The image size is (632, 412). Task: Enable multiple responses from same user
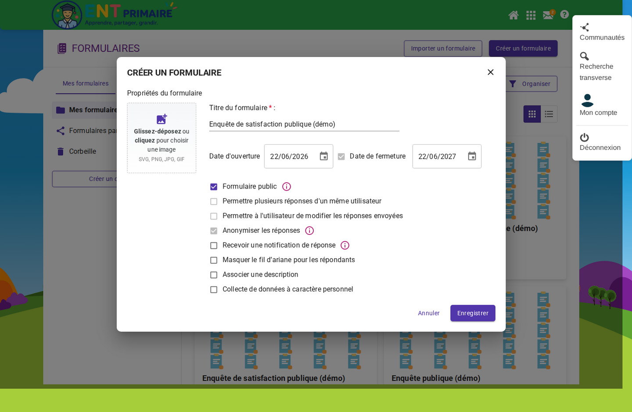[x=214, y=202]
